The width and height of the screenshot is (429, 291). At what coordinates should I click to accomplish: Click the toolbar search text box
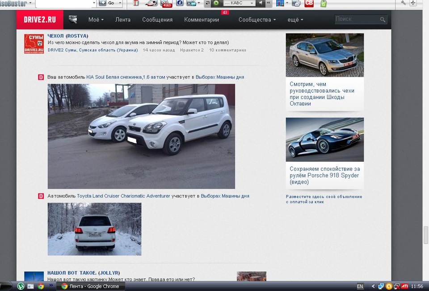(64, 3)
